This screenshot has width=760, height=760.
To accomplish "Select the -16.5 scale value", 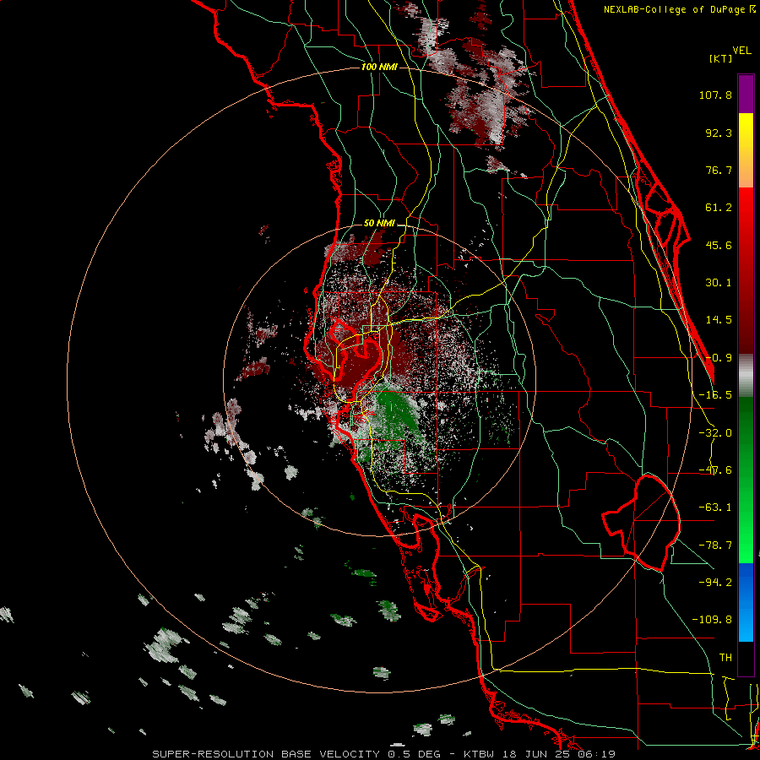I will tap(715, 395).
